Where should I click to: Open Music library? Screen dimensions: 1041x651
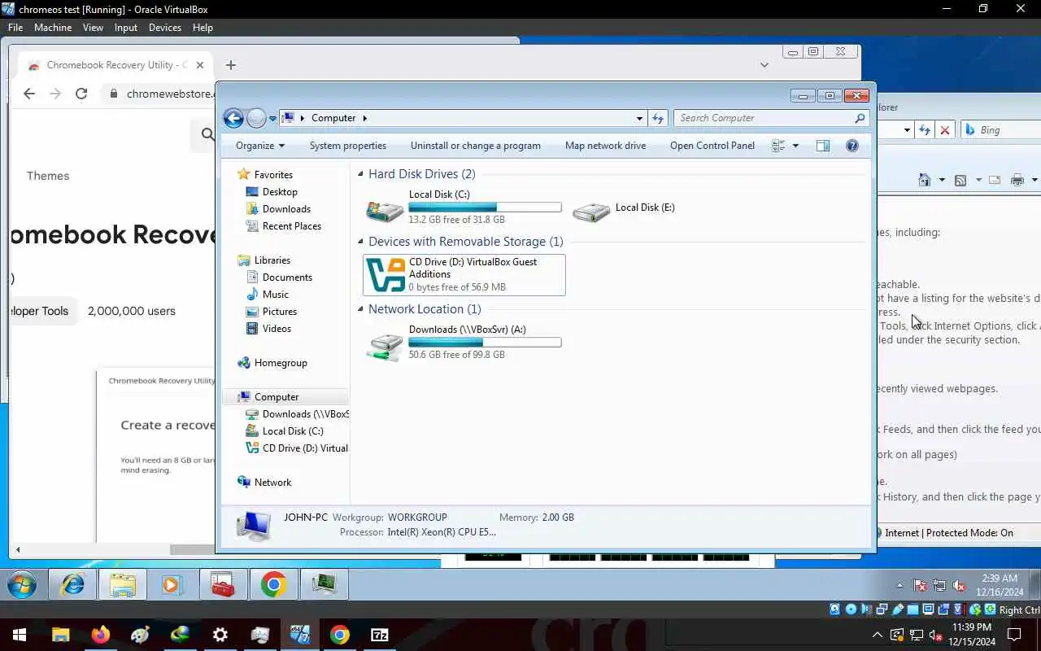point(275,295)
